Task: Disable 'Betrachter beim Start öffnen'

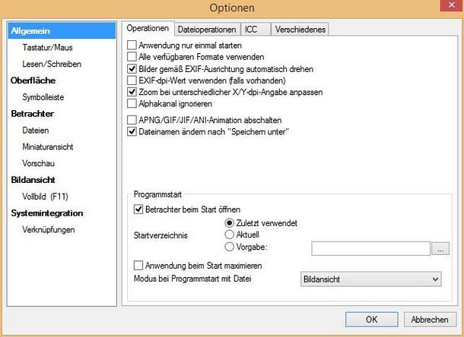Action: pos(138,209)
